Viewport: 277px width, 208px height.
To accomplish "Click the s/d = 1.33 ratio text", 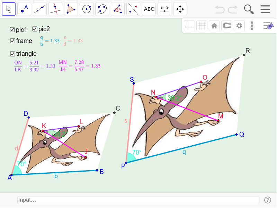I will [x=73, y=41].
